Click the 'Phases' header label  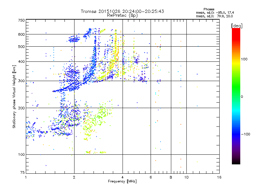point(209,9)
